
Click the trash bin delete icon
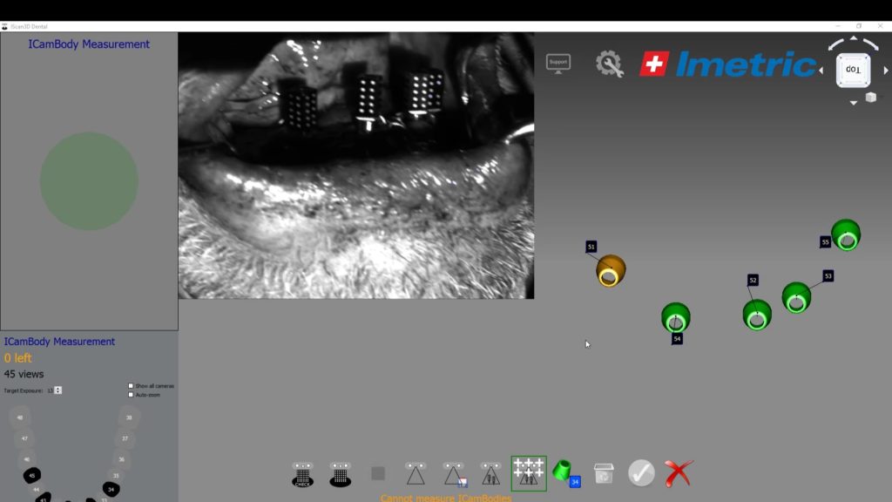[604, 473]
